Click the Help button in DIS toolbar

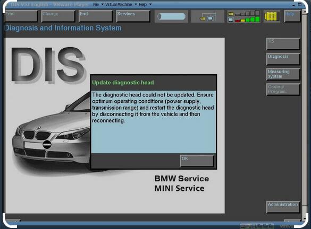point(292,16)
